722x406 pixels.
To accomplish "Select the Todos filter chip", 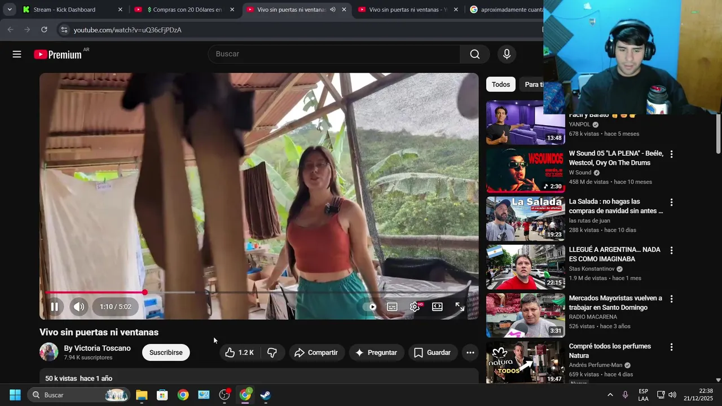I will [x=501, y=85].
